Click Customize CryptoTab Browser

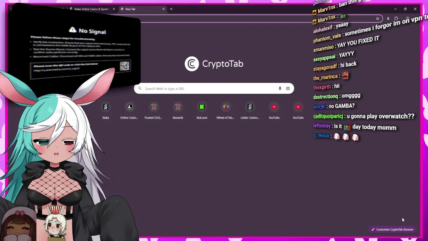pyautogui.click(x=393, y=230)
